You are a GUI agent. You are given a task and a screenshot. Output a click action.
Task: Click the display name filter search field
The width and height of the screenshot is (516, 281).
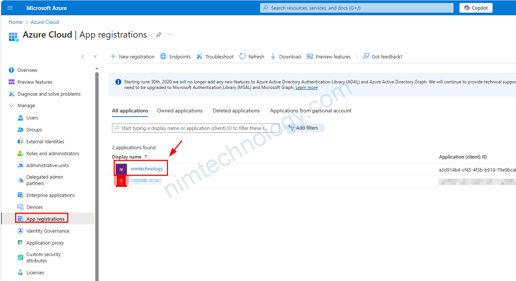pyautogui.click(x=196, y=128)
